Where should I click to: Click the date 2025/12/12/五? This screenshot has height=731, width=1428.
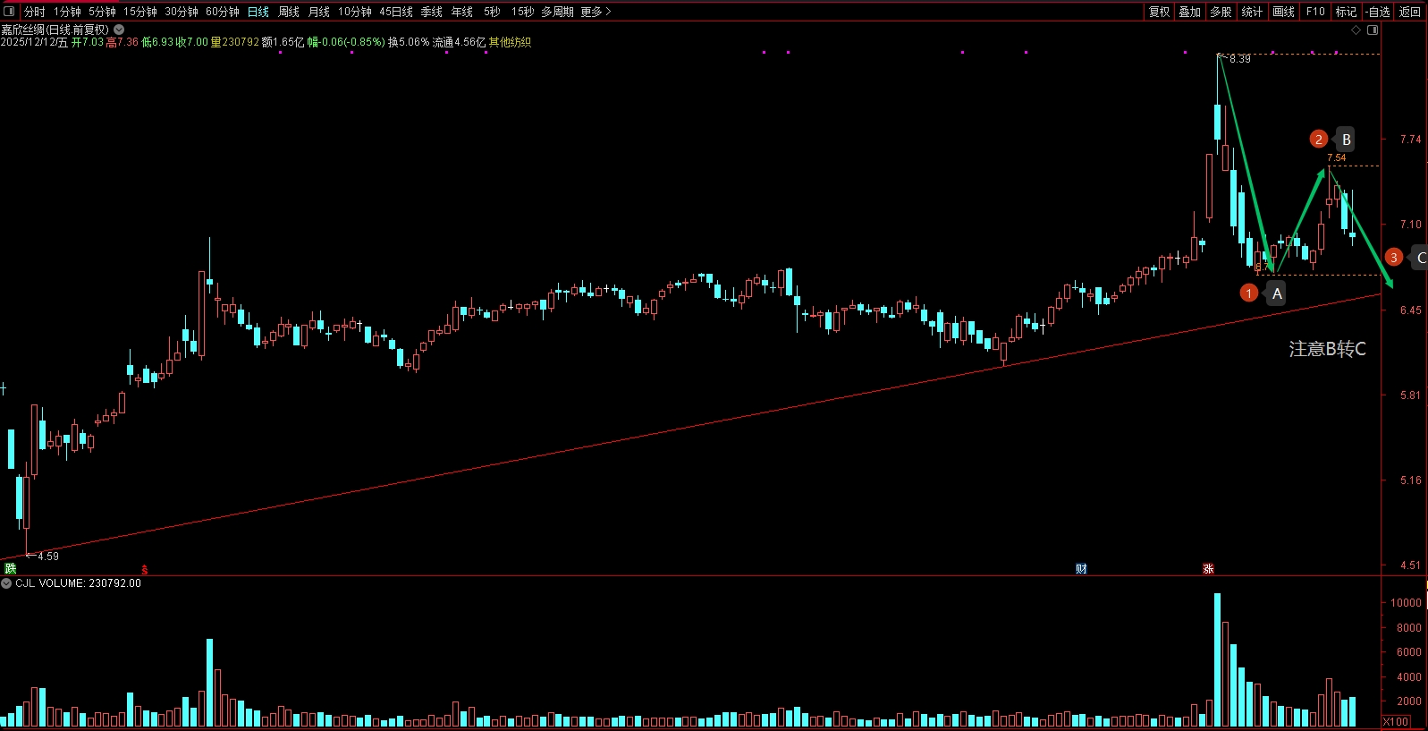(x=34, y=42)
